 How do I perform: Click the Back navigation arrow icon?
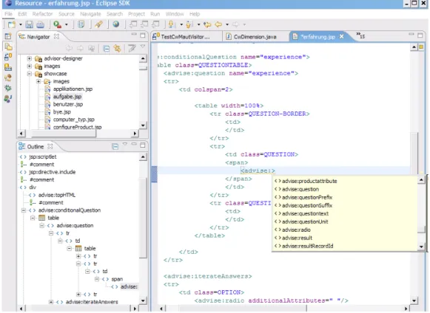(218, 24)
